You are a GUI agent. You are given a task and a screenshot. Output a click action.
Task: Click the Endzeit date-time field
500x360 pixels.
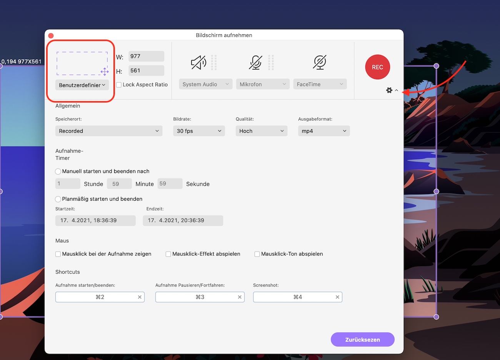(183, 220)
